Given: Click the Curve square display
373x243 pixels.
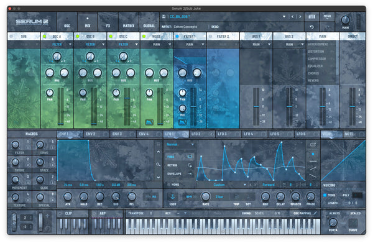Looking at the screenshot, I should pos(353,223).
